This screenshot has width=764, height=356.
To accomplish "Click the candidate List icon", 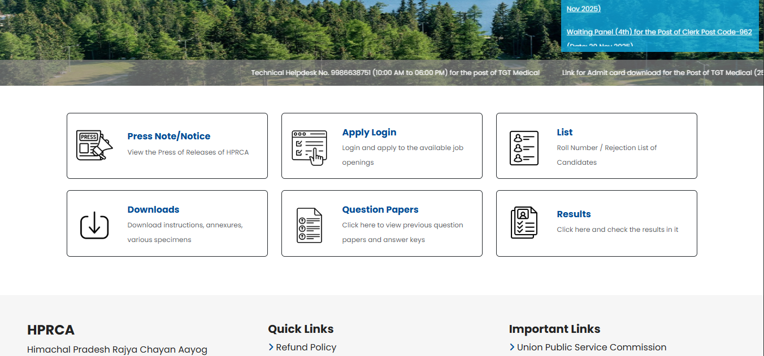I will [x=524, y=148].
